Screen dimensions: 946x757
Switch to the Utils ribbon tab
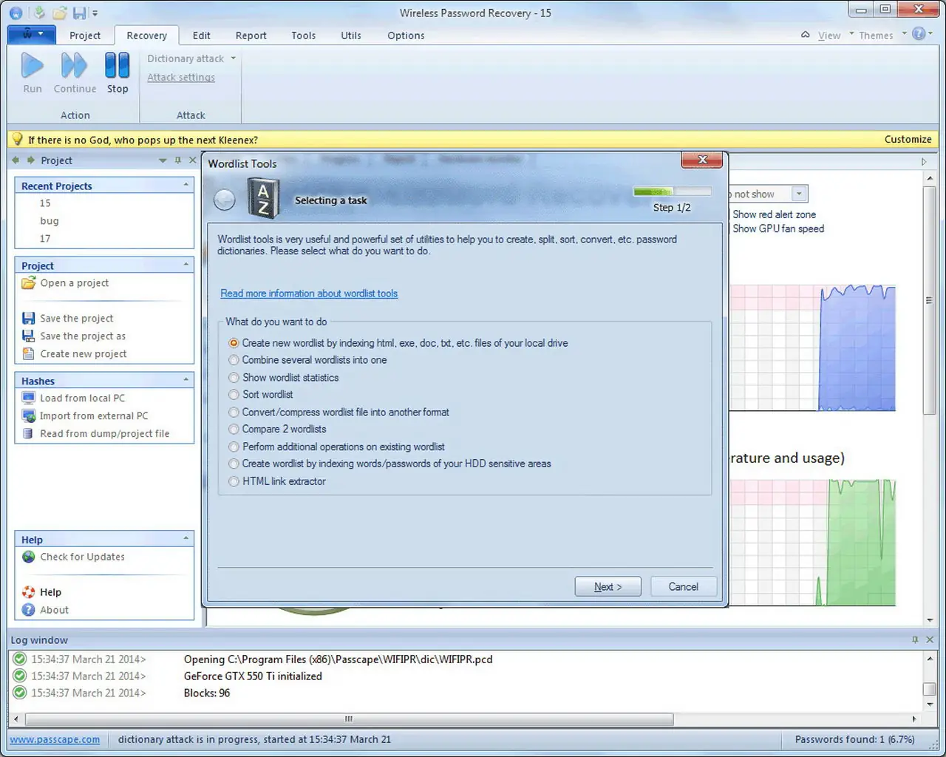pos(351,35)
